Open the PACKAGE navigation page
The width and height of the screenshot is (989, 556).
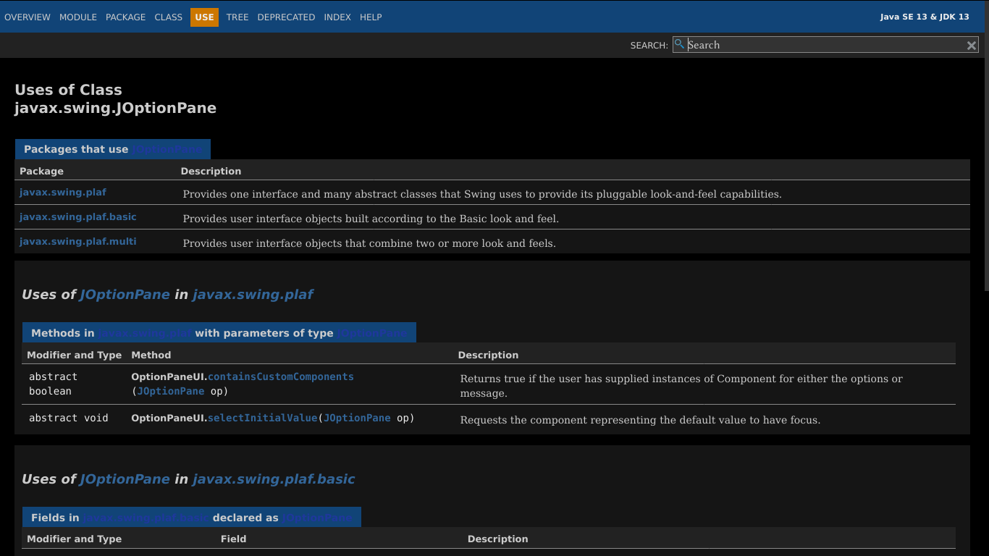[x=125, y=17]
